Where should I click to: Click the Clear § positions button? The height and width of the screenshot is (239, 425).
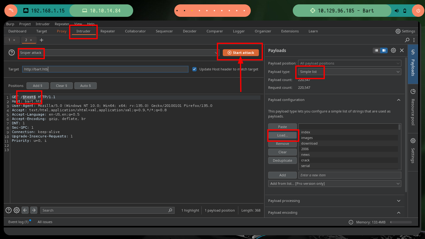point(61,86)
